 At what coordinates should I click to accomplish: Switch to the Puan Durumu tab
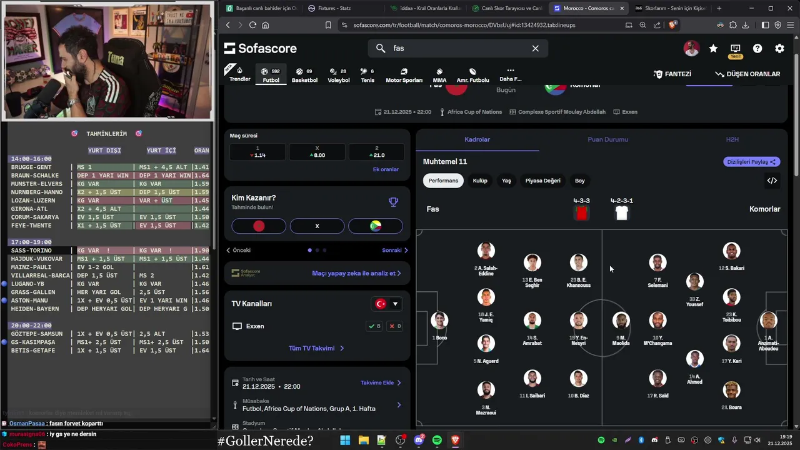tap(607, 139)
